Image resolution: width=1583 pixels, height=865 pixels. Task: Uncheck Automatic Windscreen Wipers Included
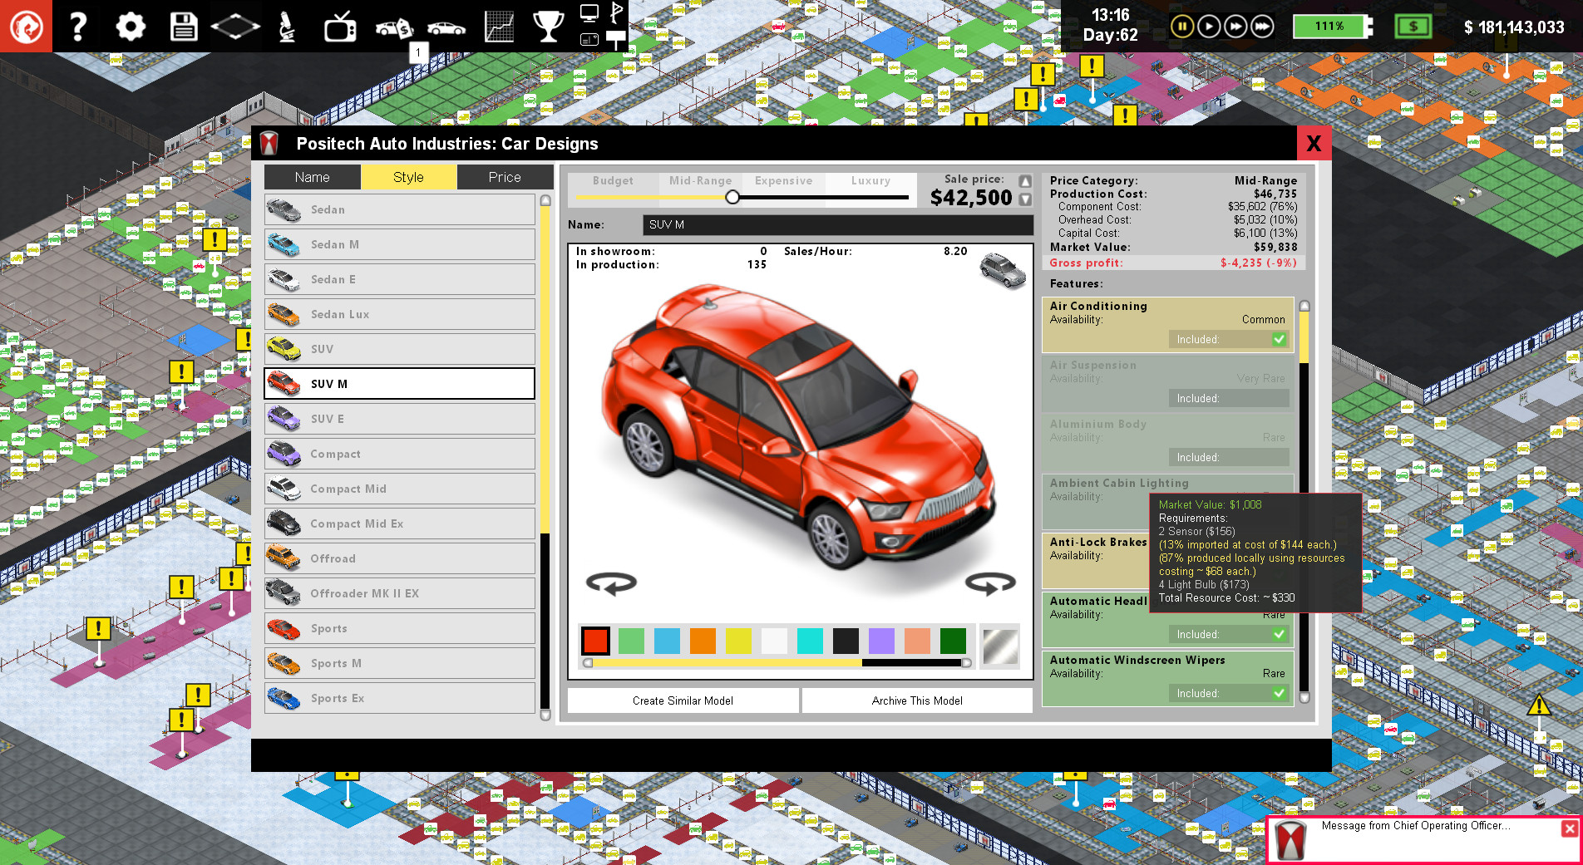tap(1278, 693)
